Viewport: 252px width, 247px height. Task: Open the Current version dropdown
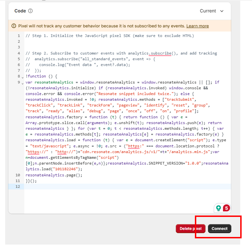click(211, 11)
